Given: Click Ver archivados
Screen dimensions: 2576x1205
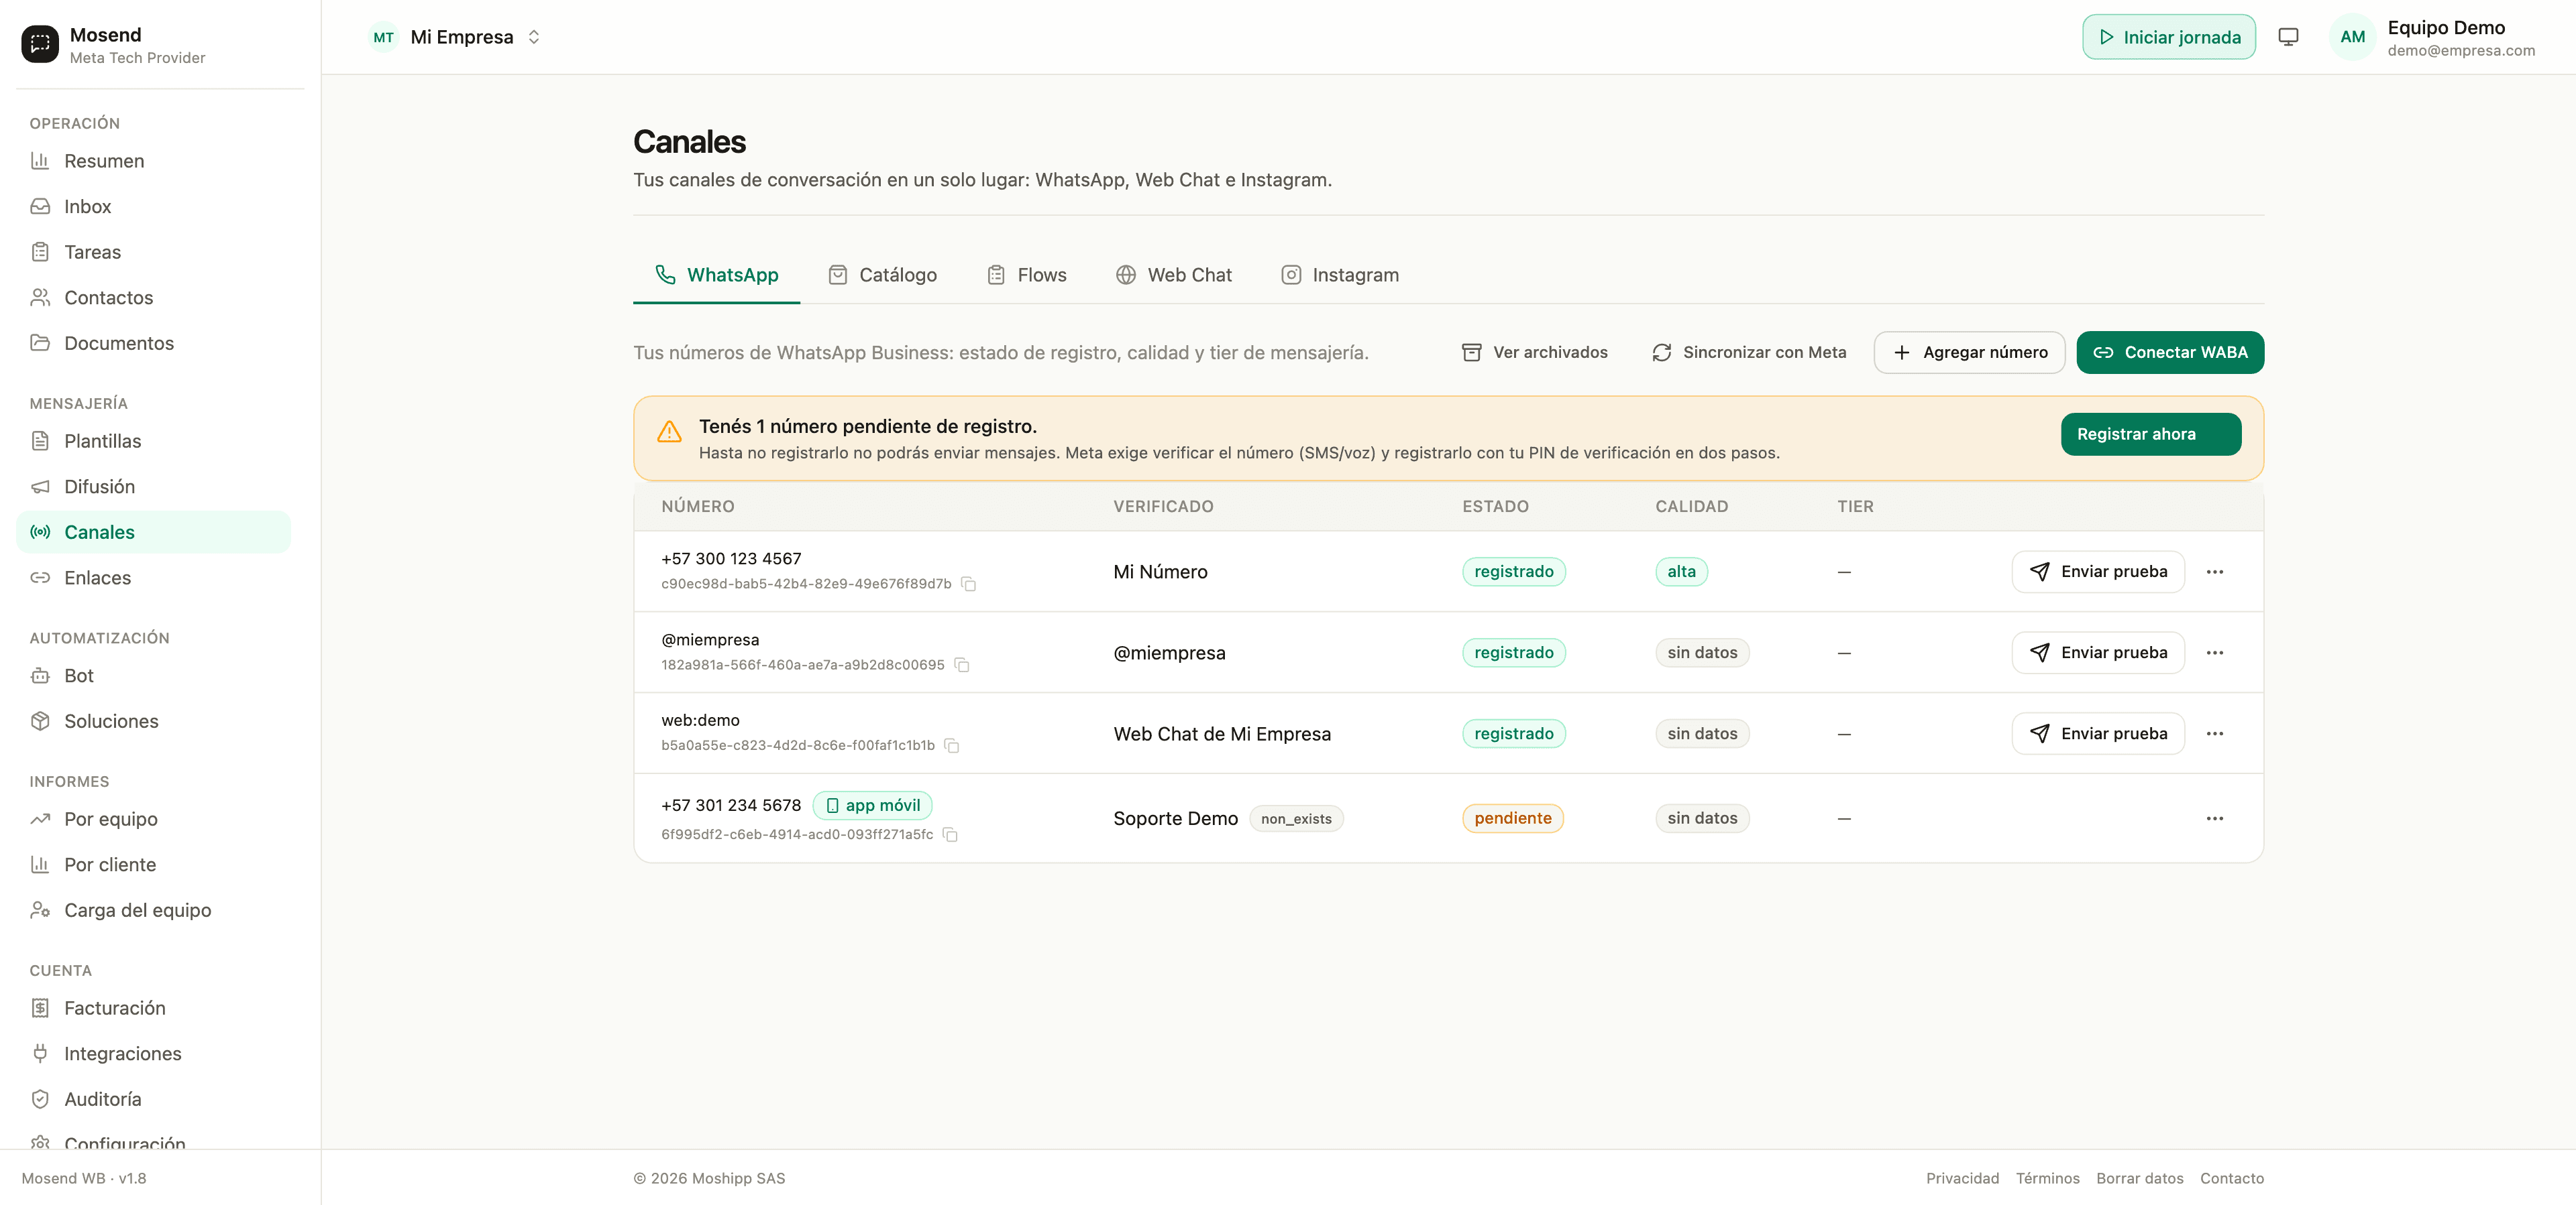Looking at the screenshot, I should coord(1535,353).
